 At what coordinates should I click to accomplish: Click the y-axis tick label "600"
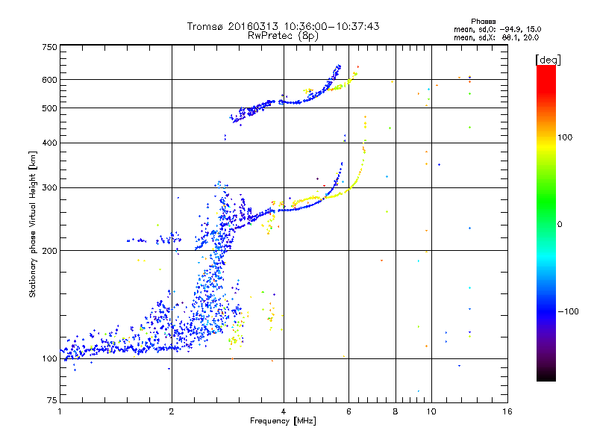(50, 80)
